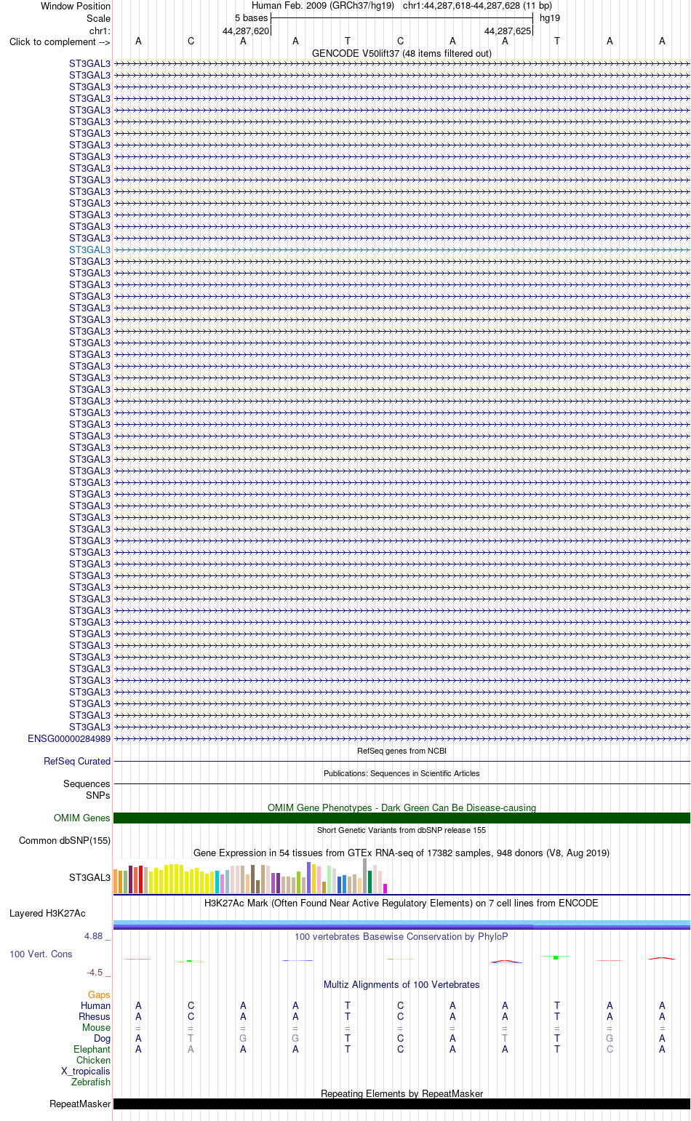Open GENCODE V50lift37 track title
The height and width of the screenshot is (1121, 691).
402,53
